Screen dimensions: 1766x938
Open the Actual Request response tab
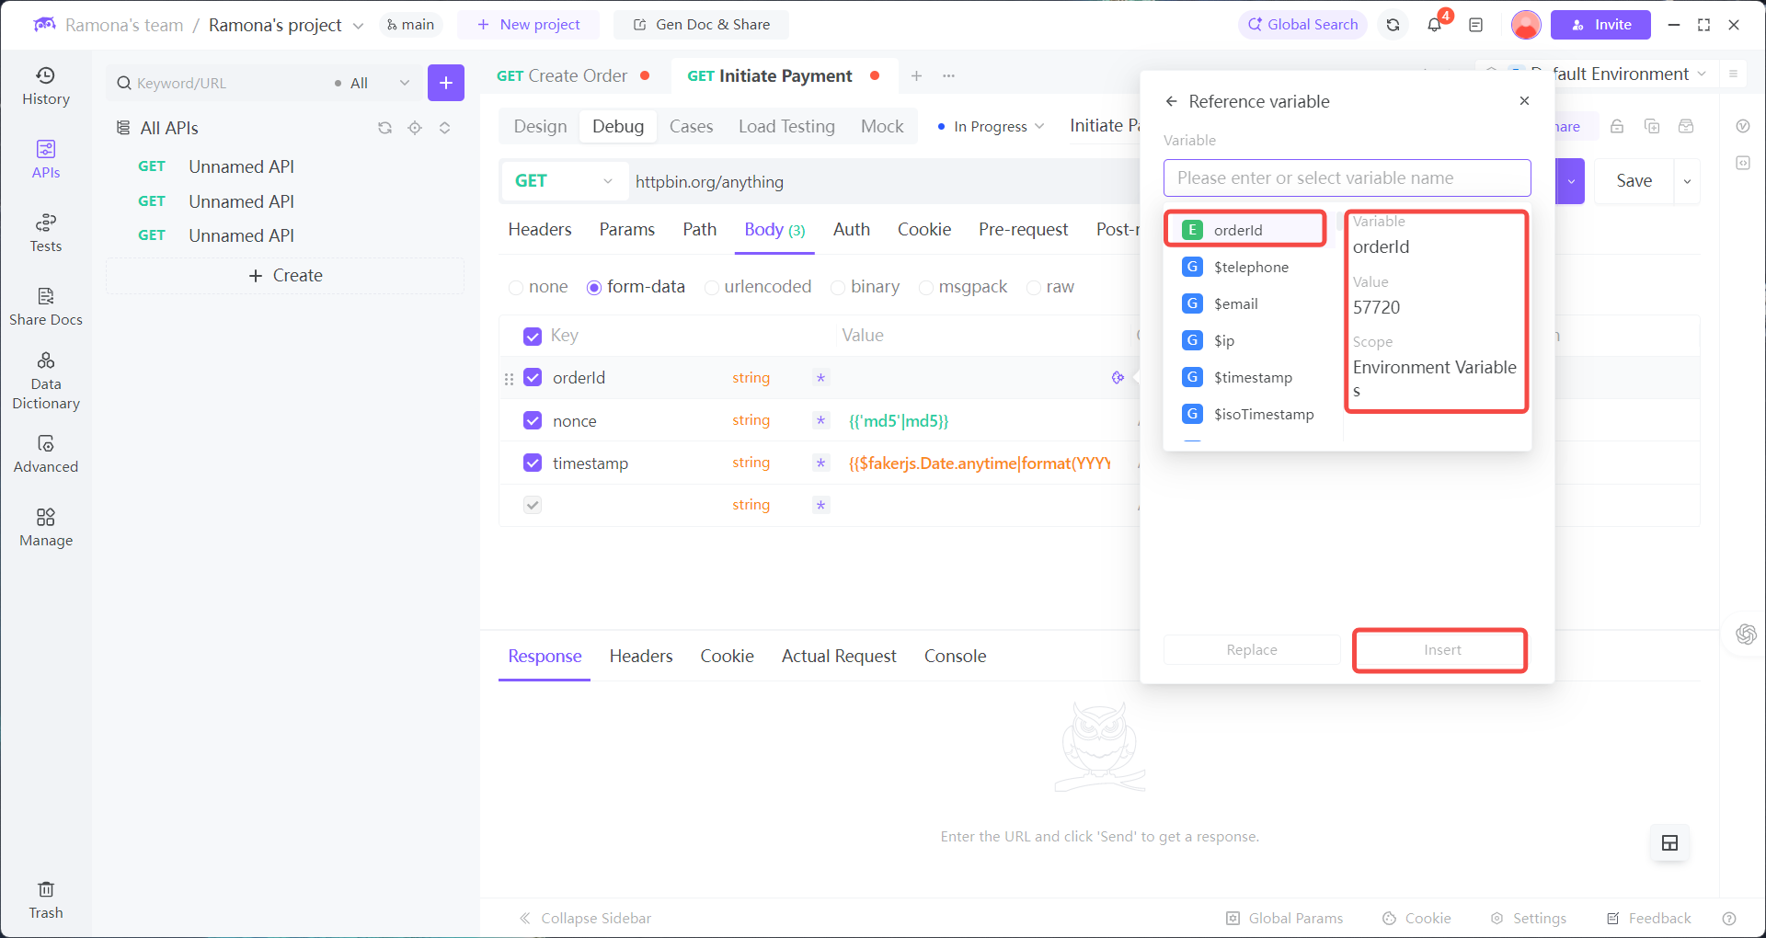839,656
